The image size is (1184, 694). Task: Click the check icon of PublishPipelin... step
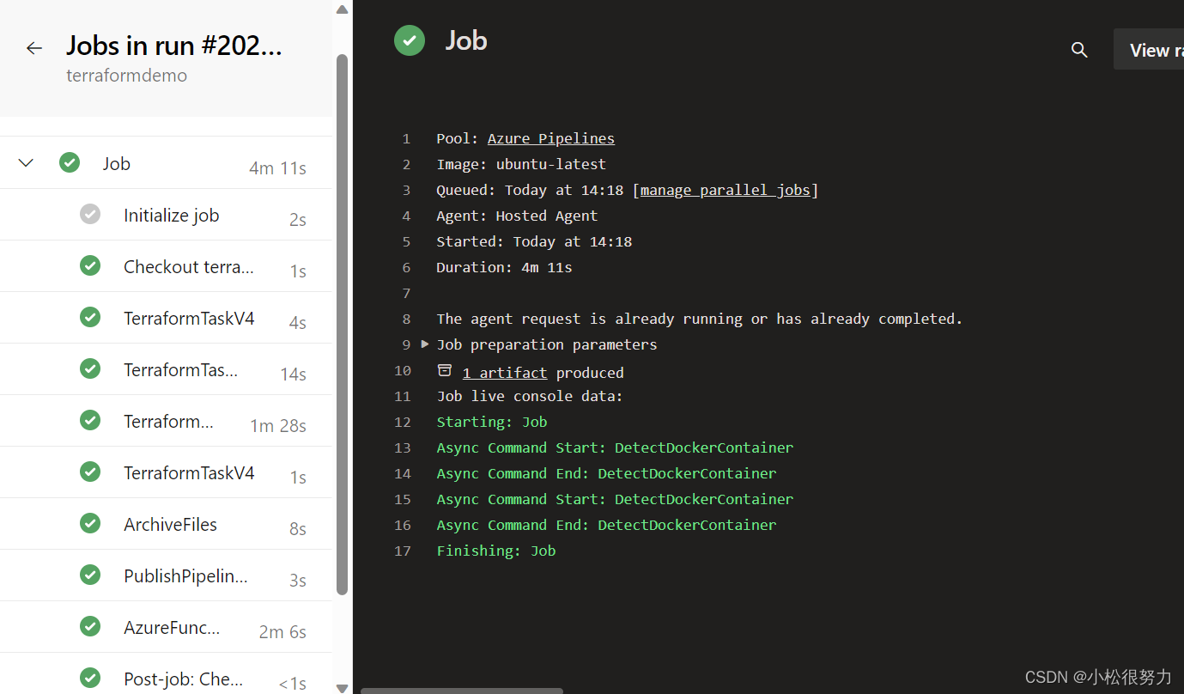90,575
